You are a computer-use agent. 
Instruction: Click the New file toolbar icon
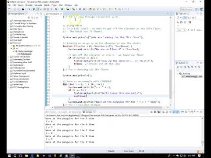coord(9,9)
